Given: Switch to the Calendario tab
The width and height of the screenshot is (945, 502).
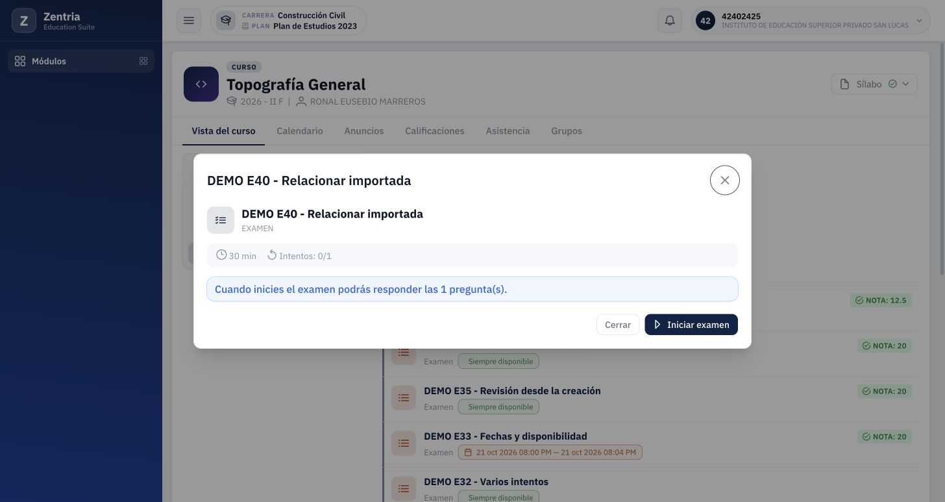Looking at the screenshot, I should click(300, 131).
